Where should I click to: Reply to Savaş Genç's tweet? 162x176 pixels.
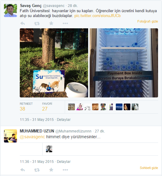22,23
